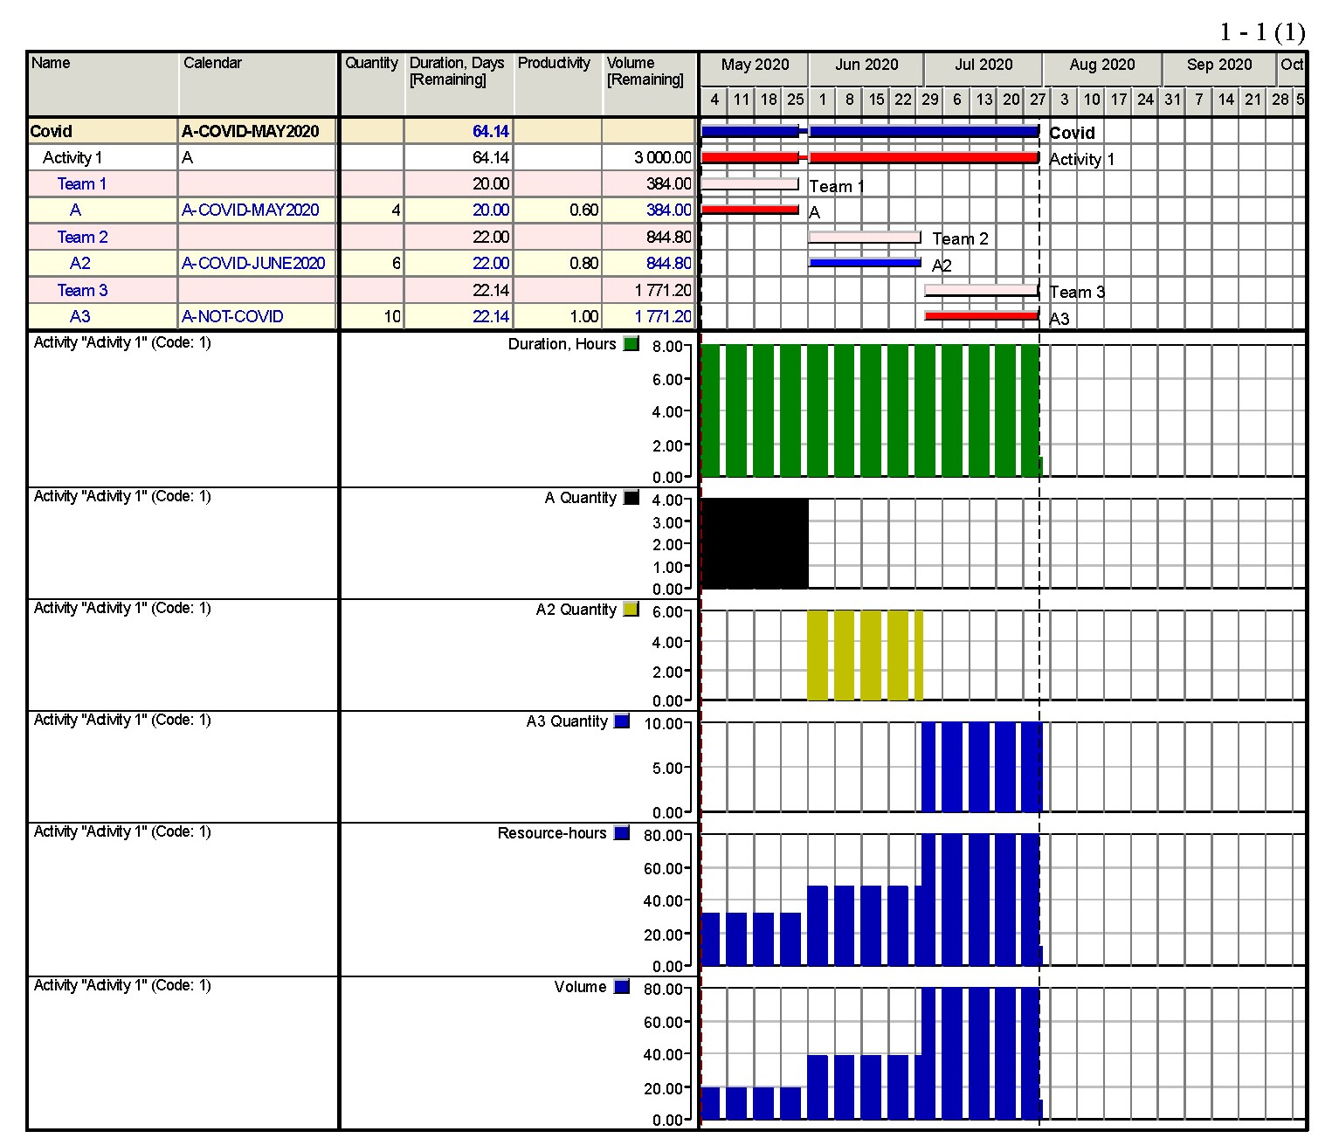Select the Volume [Remaining] column header
1332x1145 pixels.
[649, 84]
